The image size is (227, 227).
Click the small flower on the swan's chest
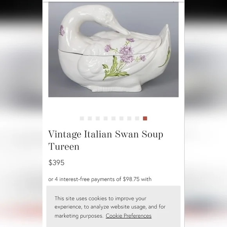62,31
